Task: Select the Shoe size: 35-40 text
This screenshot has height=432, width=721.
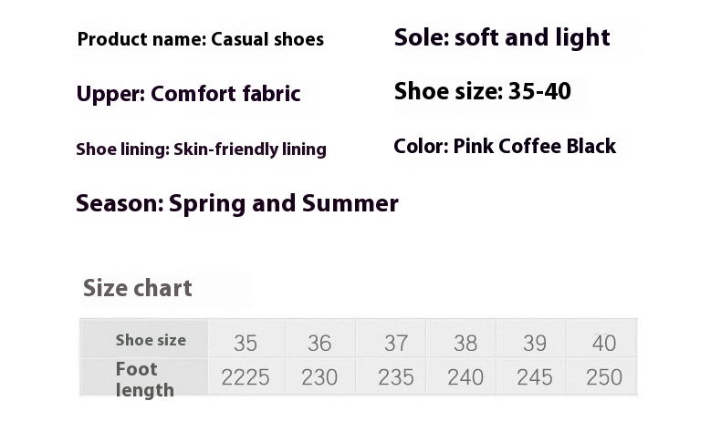Action: (x=483, y=91)
